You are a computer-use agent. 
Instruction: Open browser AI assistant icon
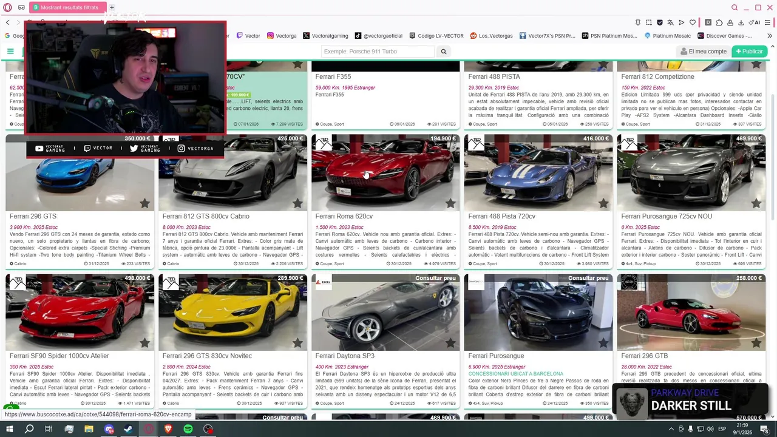755,22
